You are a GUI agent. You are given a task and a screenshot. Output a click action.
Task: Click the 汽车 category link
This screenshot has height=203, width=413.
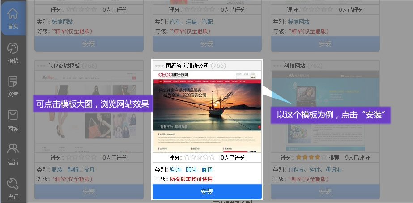pos(175,22)
